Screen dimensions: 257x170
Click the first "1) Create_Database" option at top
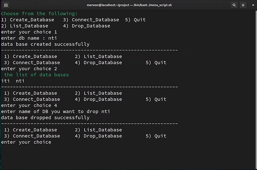(28, 20)
